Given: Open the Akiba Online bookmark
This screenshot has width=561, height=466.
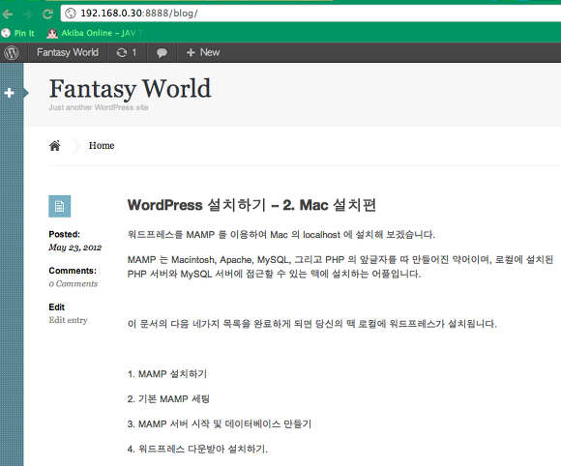Looking at the screenshot, I should pos(95,33).
